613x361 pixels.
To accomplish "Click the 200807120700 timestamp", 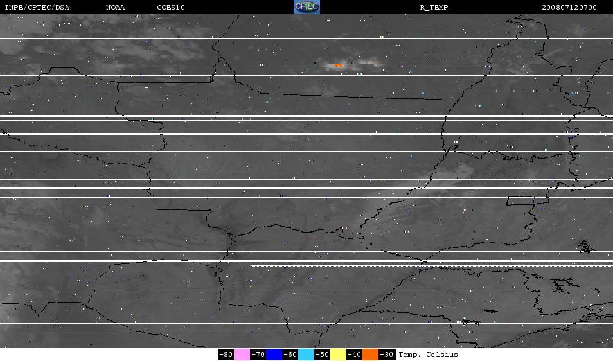I will click(569, 8).
